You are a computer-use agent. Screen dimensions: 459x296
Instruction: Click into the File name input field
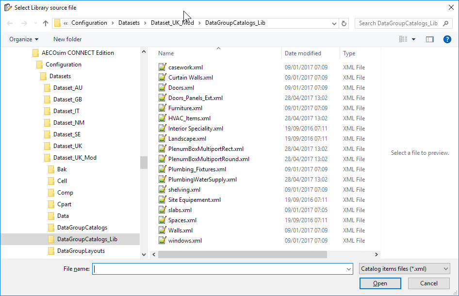point(220,269)
